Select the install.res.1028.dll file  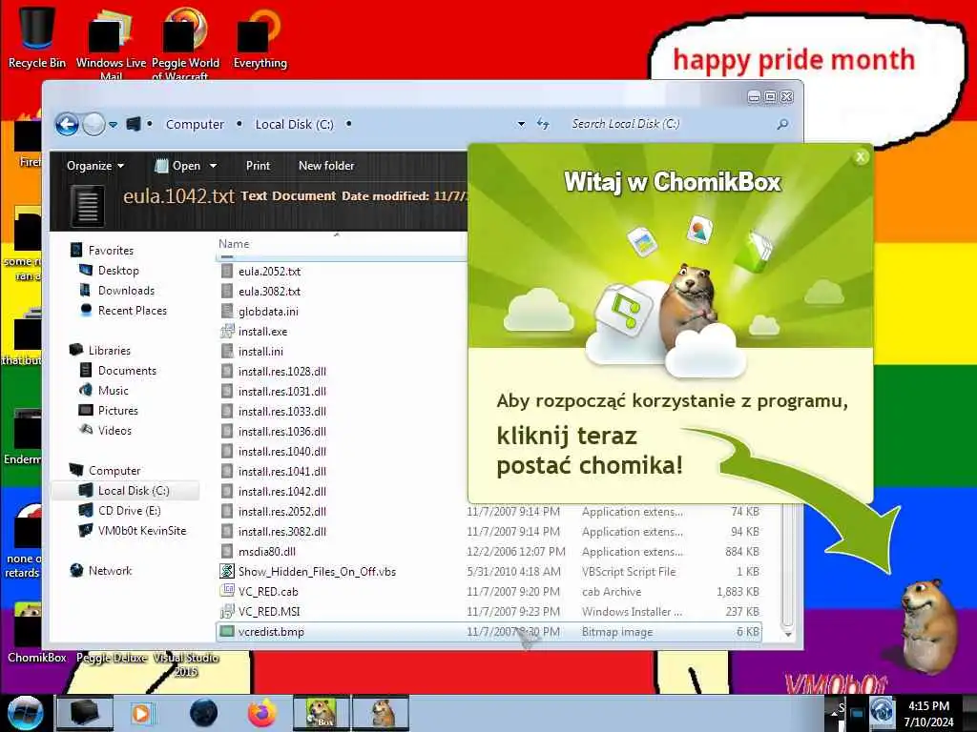point(281,371)
